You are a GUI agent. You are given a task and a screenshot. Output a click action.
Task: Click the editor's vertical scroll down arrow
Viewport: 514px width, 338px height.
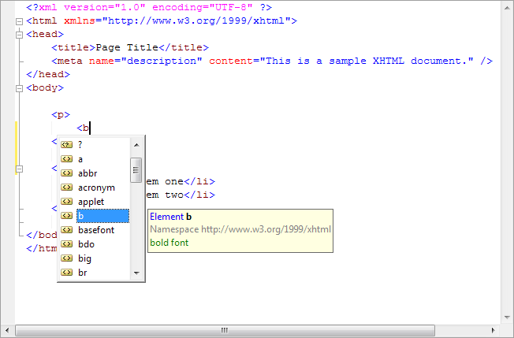pyautogui.click(x=508, y=318)
